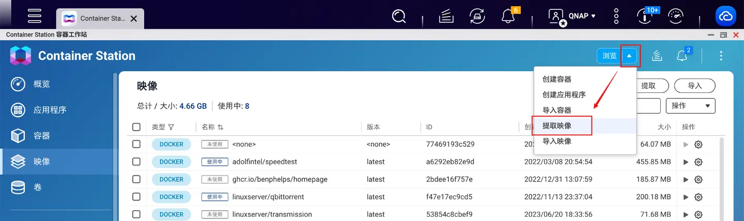744x221 pixels.
Task: Open the blue cloud icon at top right
Action: pyautogui.click(x=725, y=16)
